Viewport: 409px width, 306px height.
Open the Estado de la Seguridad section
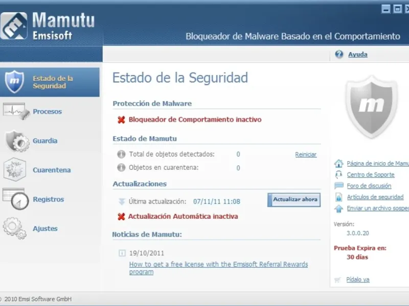[x=50, y=82]
